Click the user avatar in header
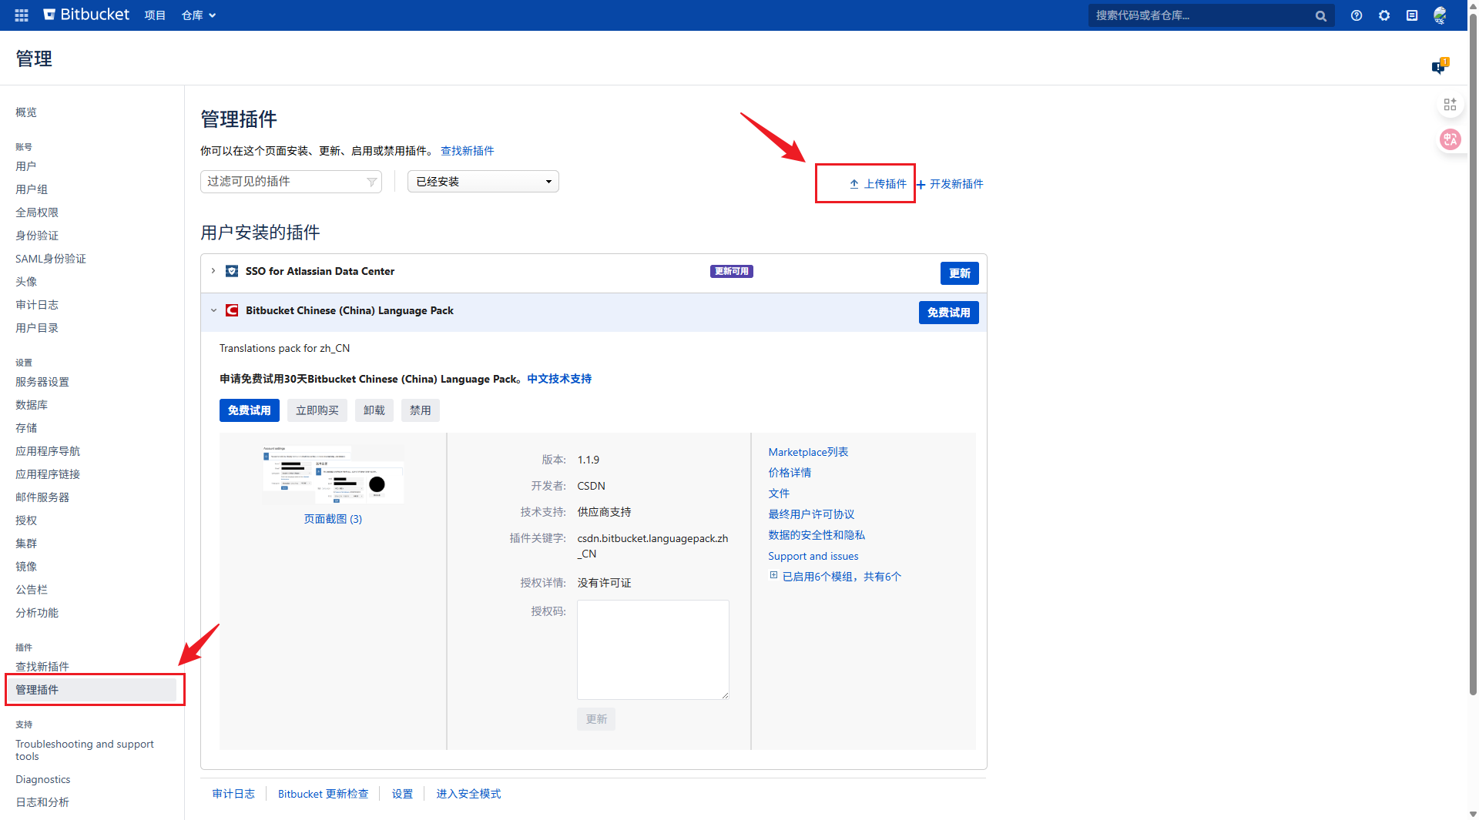This screenshot has width=1479, height=820. [x=1440, y=15]
